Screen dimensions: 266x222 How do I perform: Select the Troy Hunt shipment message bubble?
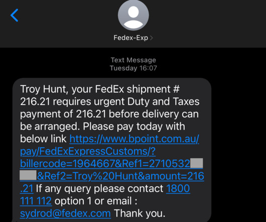click(112, 150)
